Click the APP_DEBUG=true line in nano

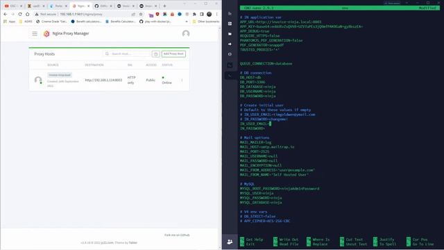255,31
